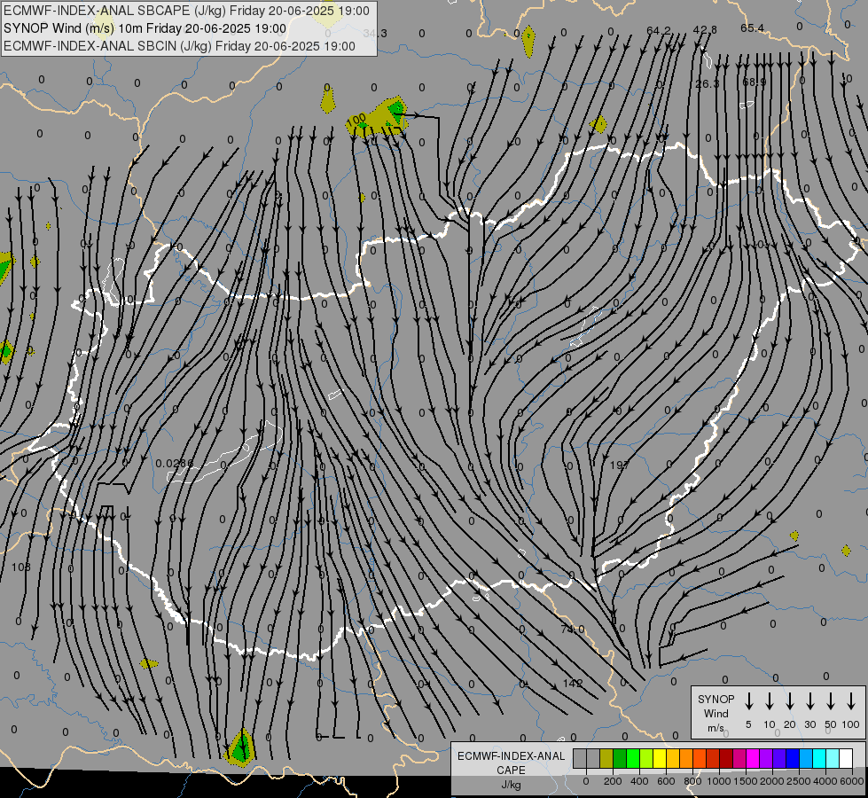Click the map value 68.9
Image resolution: width=868 pixels, height=798 pixels.
coord(754,82)
